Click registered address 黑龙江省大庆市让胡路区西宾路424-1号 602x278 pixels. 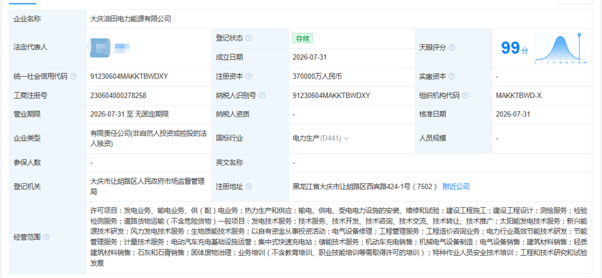(x=365, y=187)
